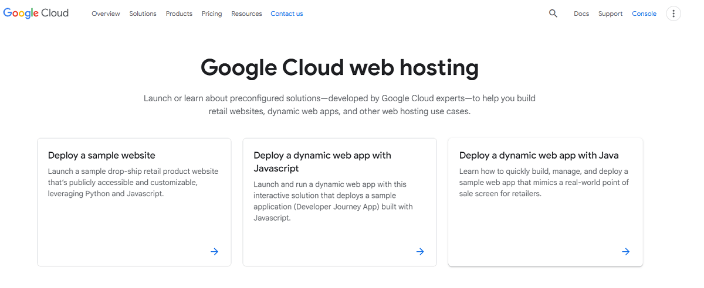This screenshot has height=288, width=704.
Task: Open the Overview menu item
Action: pos(106,13)
